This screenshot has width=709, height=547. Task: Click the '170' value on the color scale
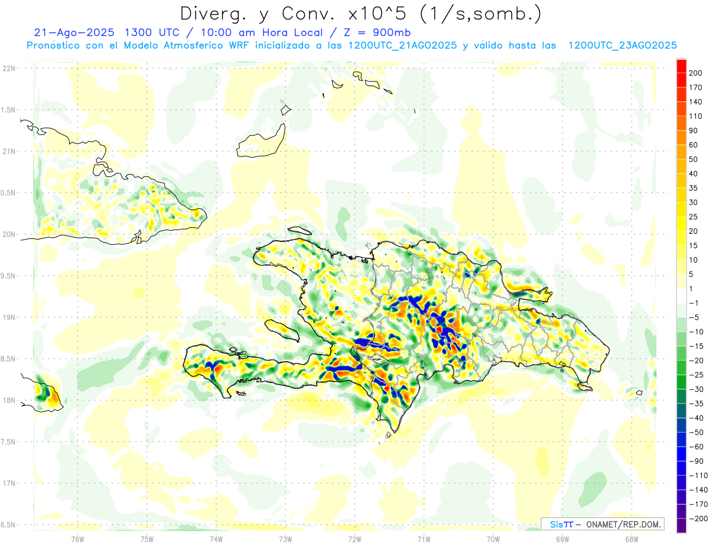[x=695, y=87]
